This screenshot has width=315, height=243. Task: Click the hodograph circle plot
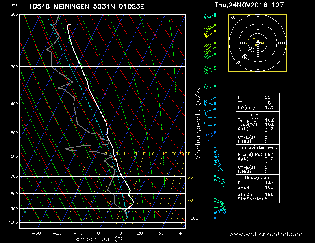pos(258,42)
